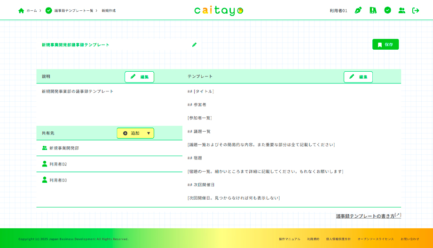Open the pen nib icon in header
The width and height of the screenshot is (433, 248).
coord(358,10)
